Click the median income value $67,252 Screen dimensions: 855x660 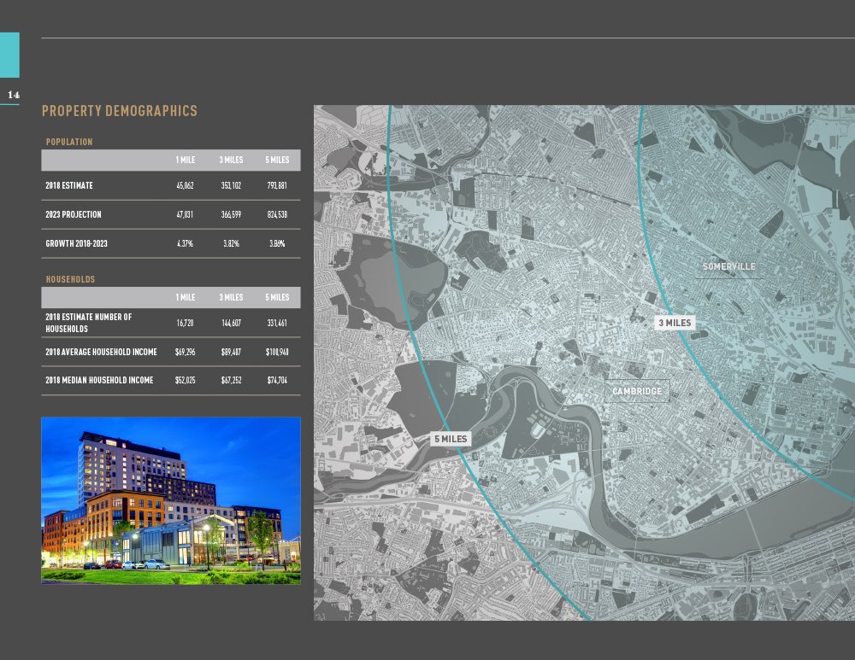tap(231, 380)
